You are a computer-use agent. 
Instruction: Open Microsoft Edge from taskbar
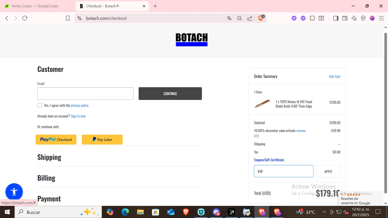coord(125,212)
